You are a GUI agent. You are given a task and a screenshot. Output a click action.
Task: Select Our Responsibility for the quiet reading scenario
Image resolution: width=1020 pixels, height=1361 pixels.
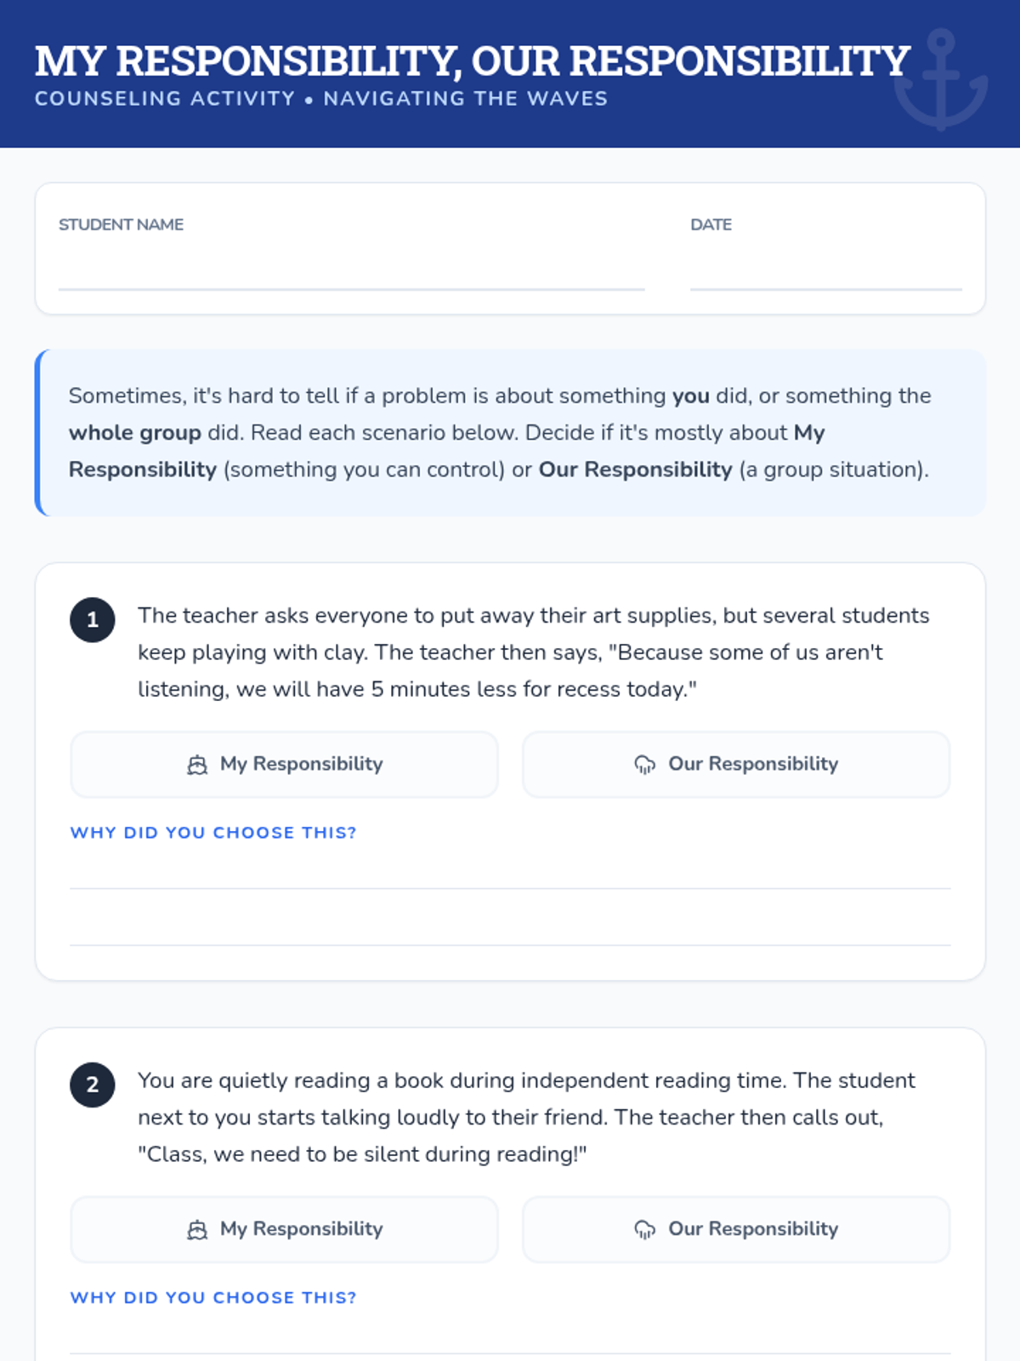coord(736,1229)
